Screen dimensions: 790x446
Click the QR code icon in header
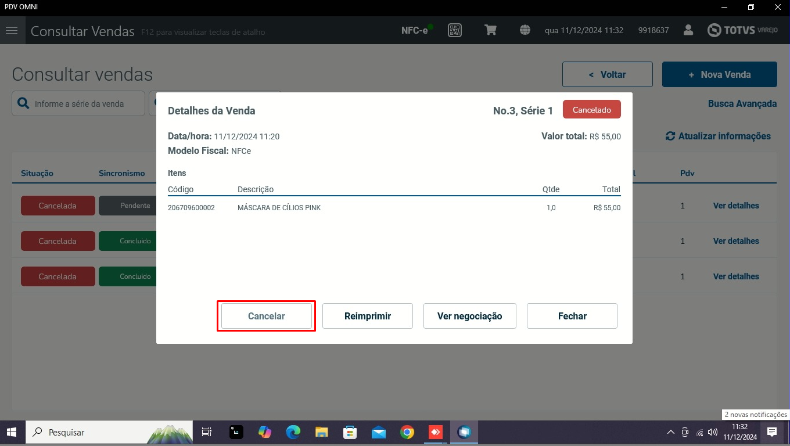point(455,30)
